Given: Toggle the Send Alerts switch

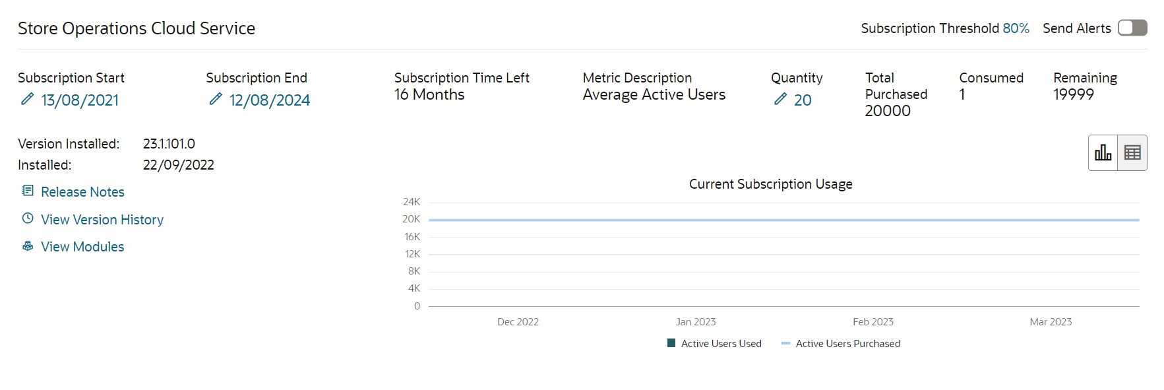Looking at the screenshot, I should pos(1132,28).
